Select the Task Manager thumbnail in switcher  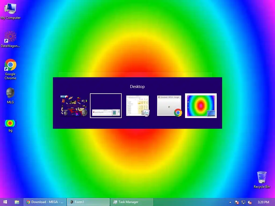tap(138, 106)
